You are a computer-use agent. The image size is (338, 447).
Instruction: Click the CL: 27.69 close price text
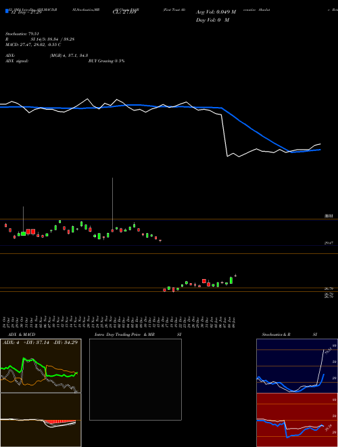point(124,12)
